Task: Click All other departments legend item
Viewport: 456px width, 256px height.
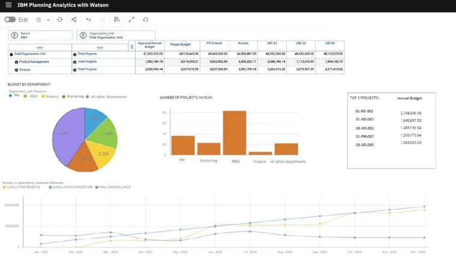Action: tap(107, 96)
